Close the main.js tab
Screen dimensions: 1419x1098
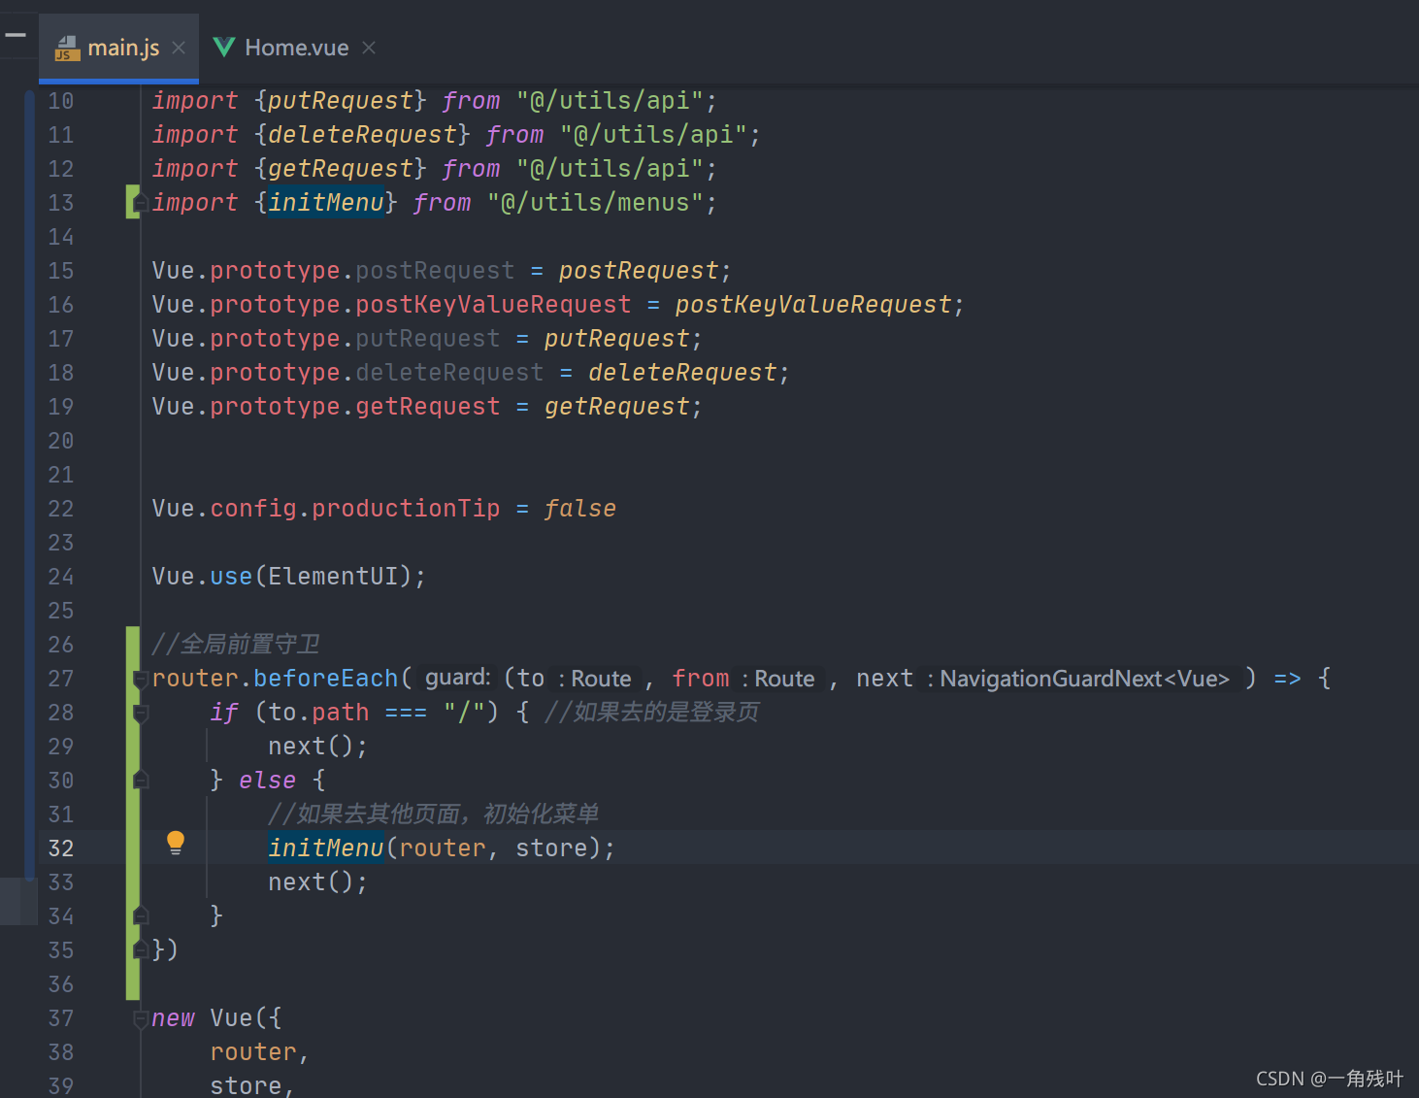[179, 48]
